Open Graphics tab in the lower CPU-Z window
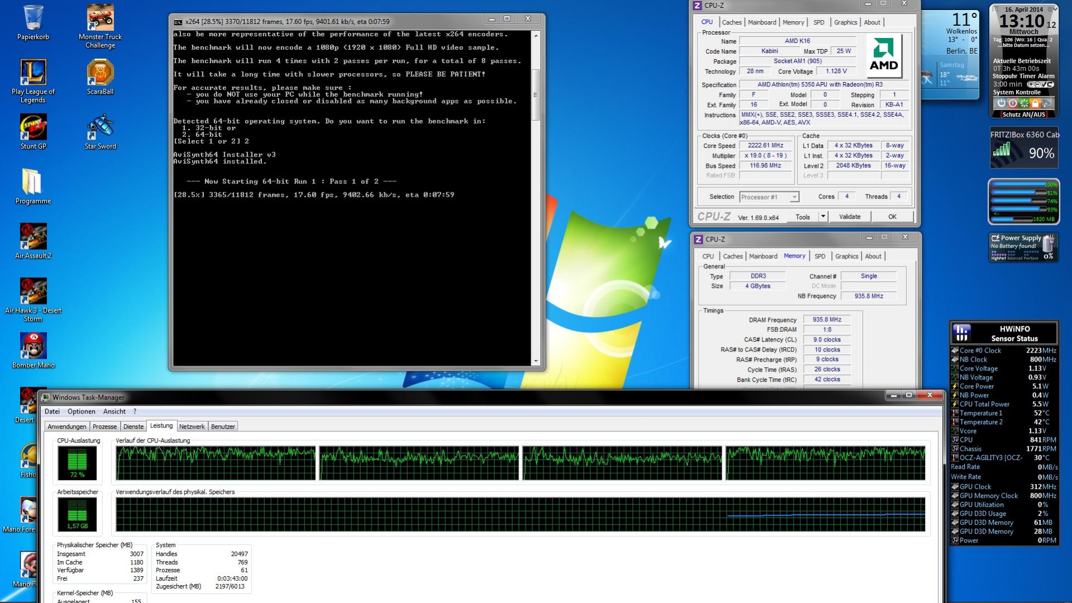 [x=846, y=257]
